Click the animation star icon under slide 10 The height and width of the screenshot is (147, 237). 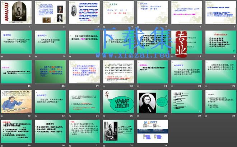(x=70, y=56)
